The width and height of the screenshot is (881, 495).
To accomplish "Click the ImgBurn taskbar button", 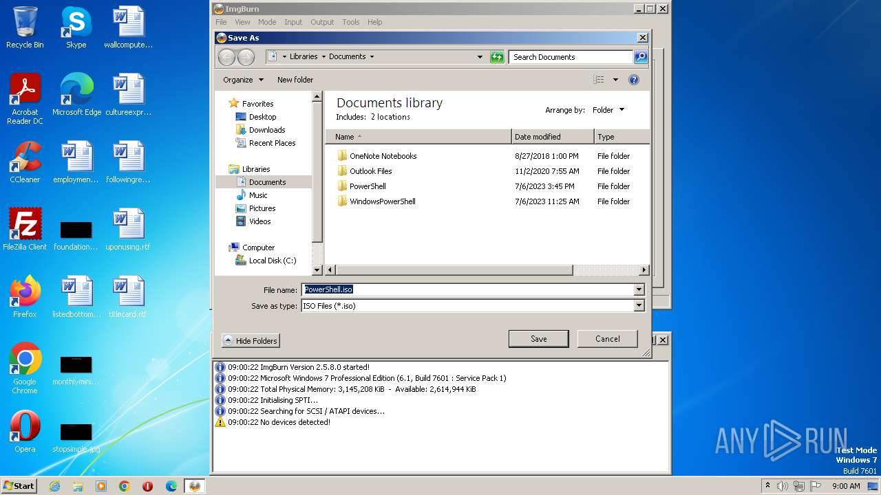I will pos(195,486).
